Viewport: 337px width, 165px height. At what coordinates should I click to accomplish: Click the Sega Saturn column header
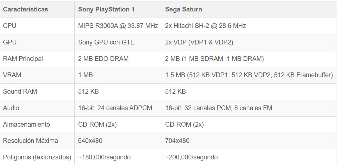[184, 9]
